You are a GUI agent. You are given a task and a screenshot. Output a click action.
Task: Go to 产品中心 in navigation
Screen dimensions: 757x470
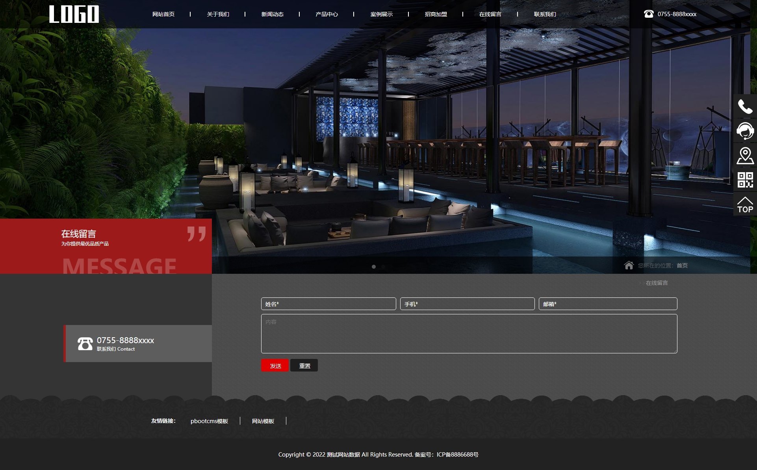(x=327, y=14)
